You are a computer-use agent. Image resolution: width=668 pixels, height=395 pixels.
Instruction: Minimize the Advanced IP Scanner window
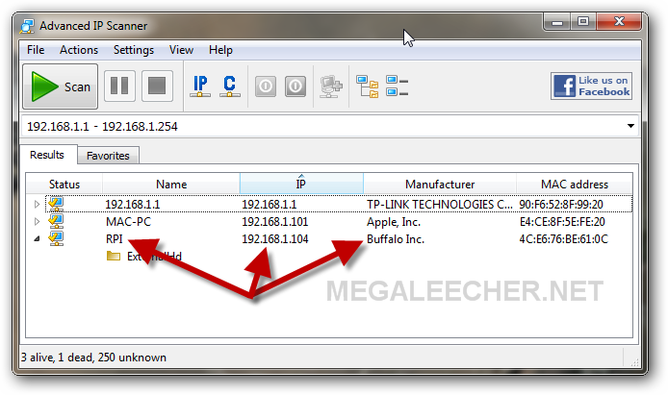[x=556, y=22]
